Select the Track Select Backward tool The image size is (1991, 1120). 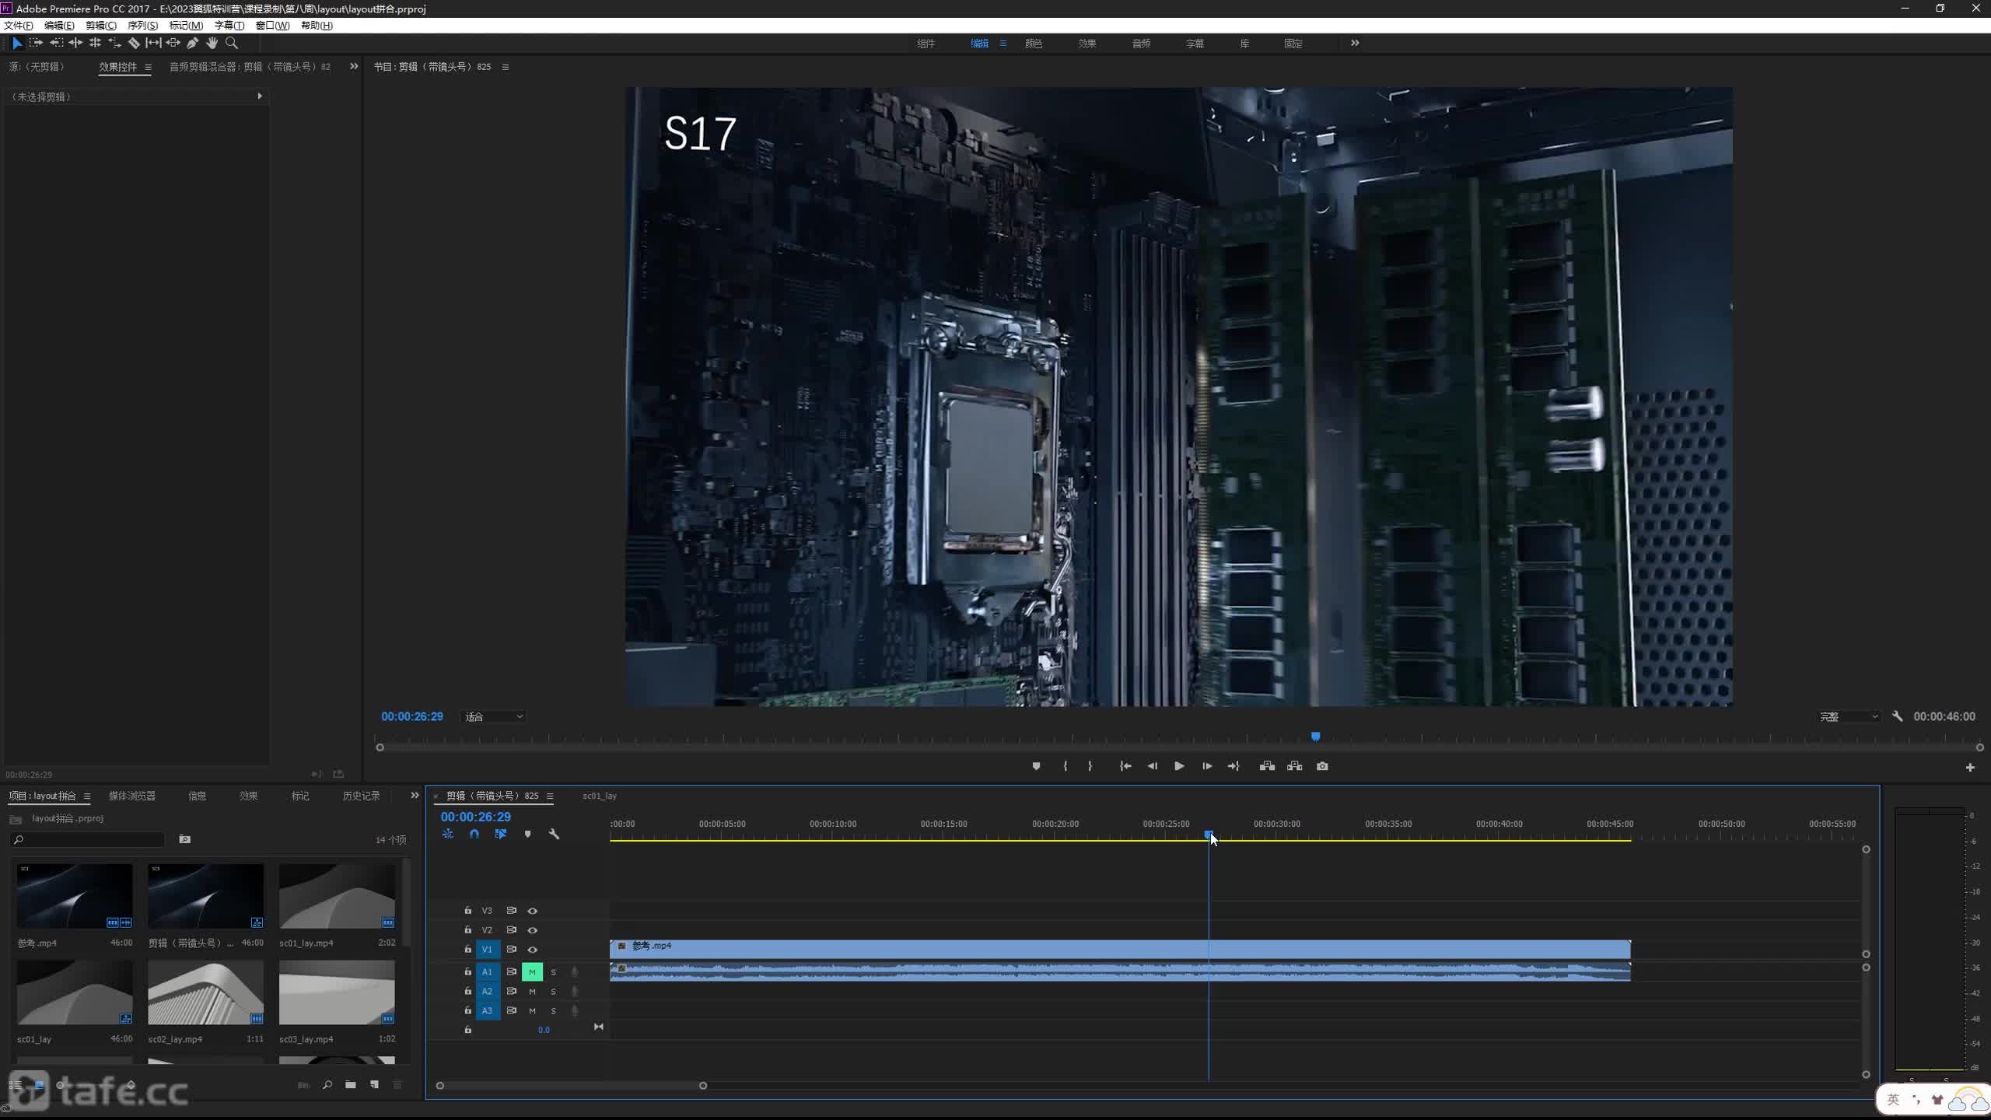click(x=56, y=44)
